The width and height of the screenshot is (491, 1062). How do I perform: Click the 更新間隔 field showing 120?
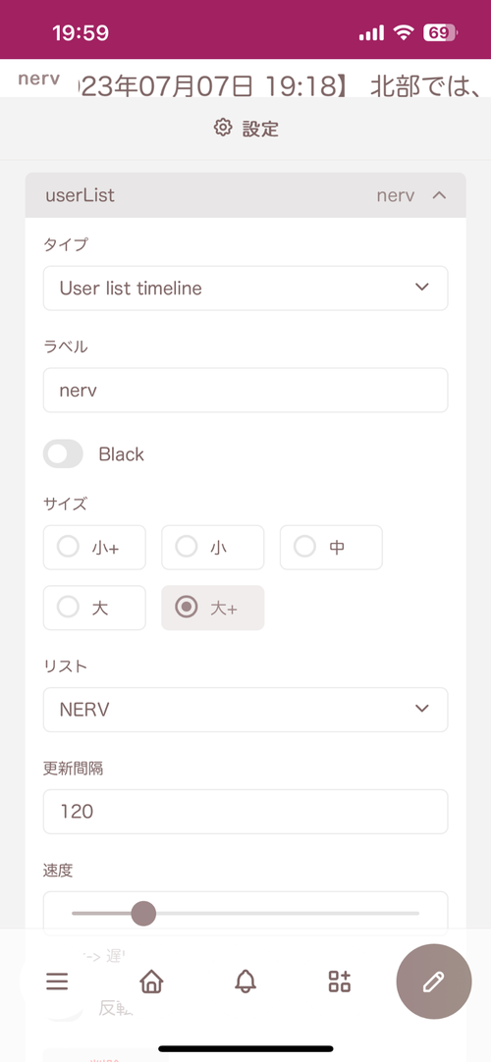[x=245, y=812]
